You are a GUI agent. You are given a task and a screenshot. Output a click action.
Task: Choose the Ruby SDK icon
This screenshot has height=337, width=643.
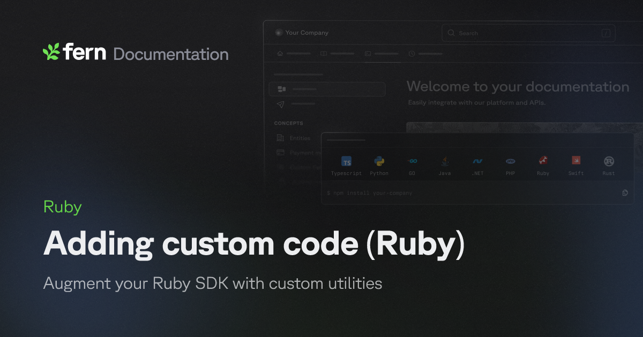[543, 160]
